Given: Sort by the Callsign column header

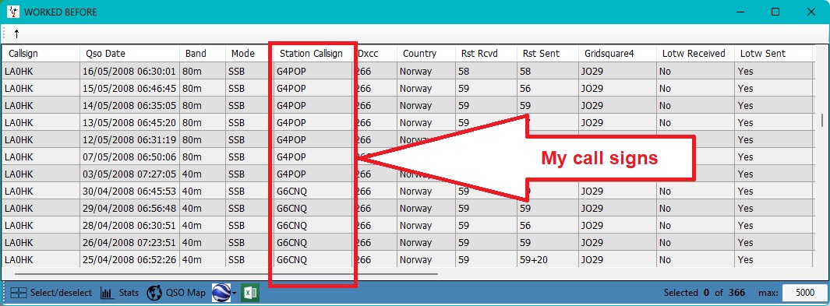Looking at the screenshot, I should [41, 54].
